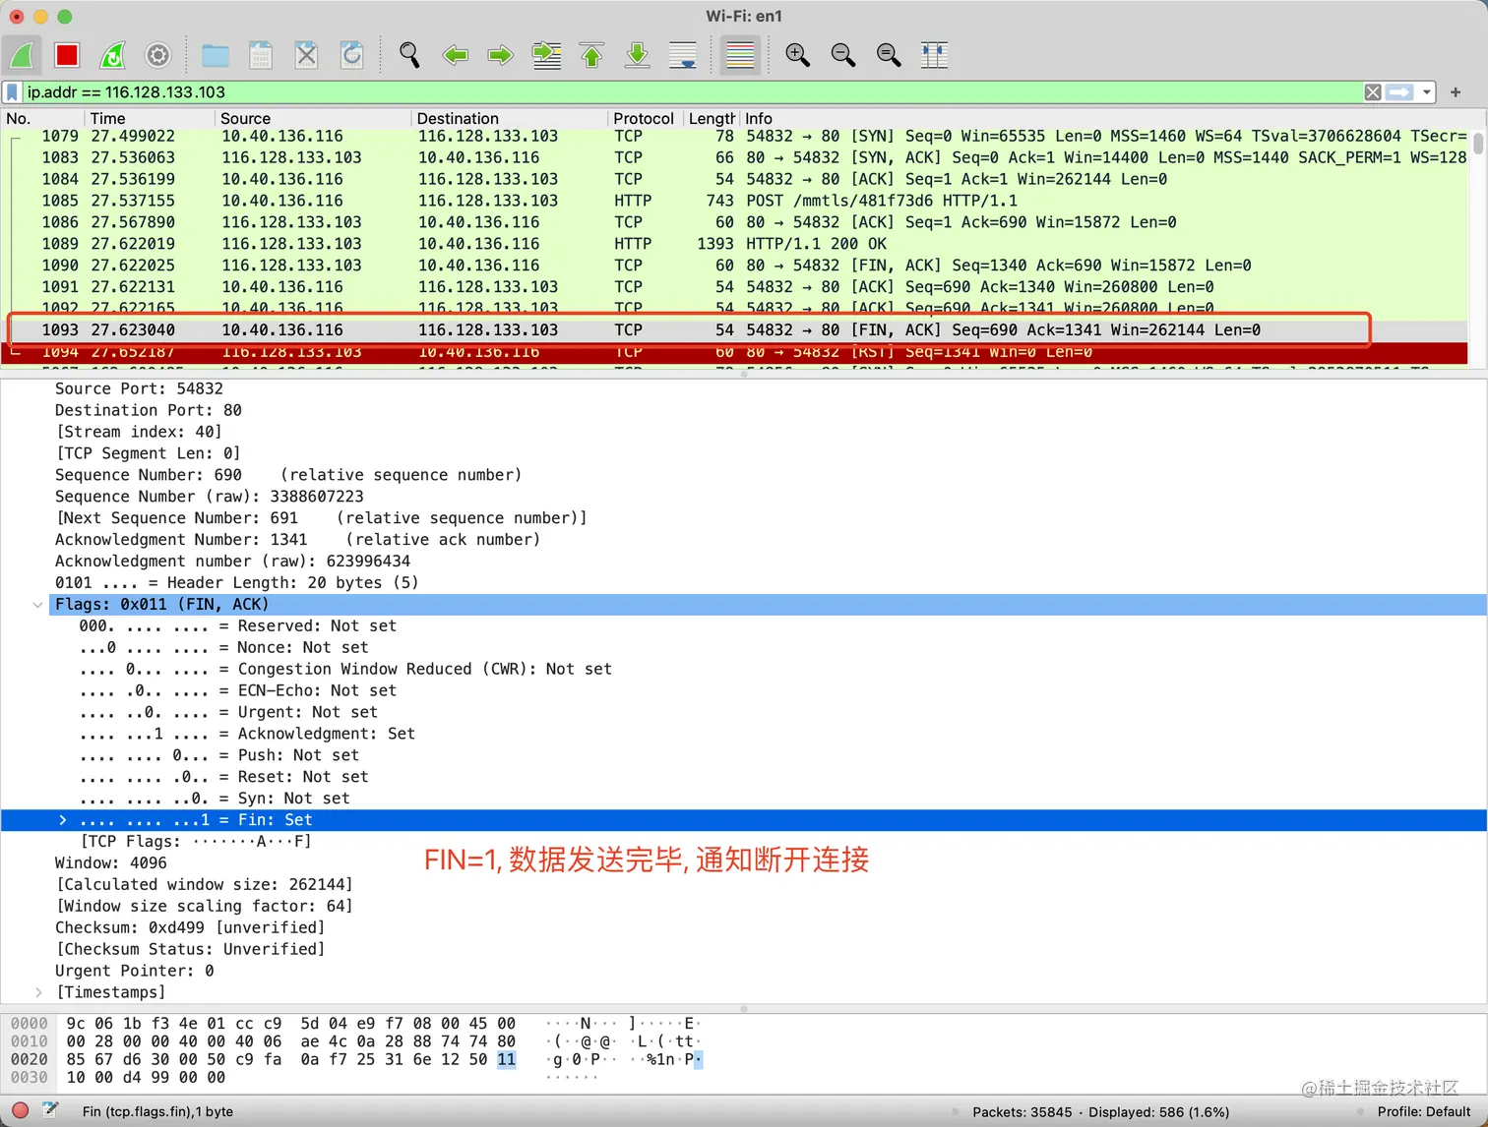Click highlighted hex byte 11
Viewport: 1488px width, 1127px height.
click(506, 1059)
